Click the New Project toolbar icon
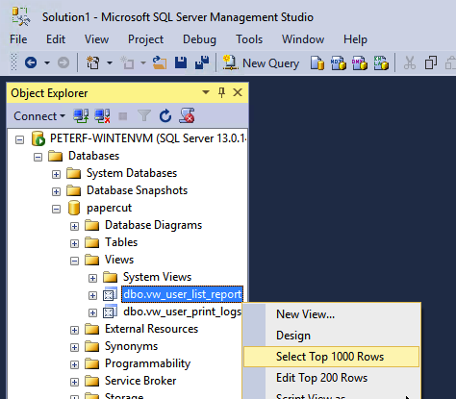 click(x=93, y=62)
